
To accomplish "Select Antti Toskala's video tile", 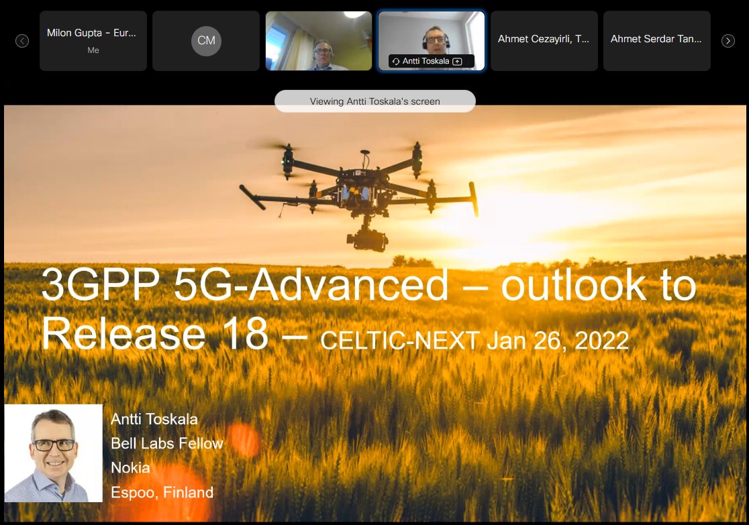I will (x=432, y=41).
